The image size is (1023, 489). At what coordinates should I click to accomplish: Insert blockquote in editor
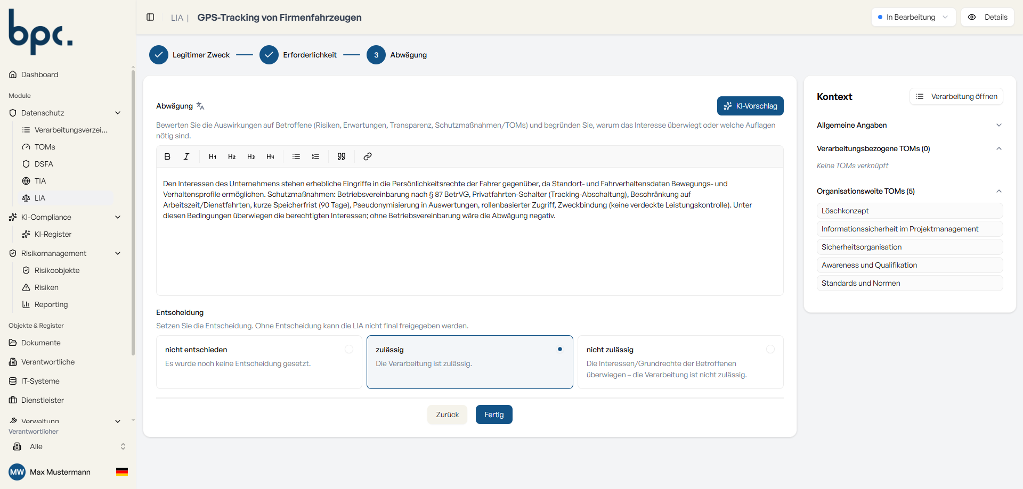(342, 156)
